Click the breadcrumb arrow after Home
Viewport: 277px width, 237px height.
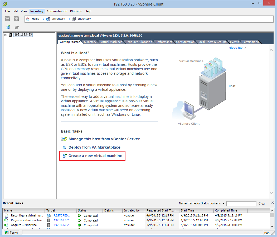pyautogui.click(x=43, y=19)
